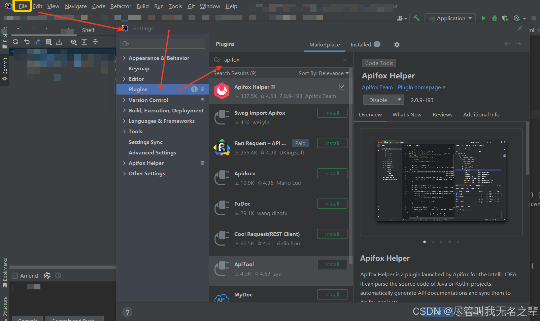
Task: Install the Apidocx plugin
Action: 332,174
